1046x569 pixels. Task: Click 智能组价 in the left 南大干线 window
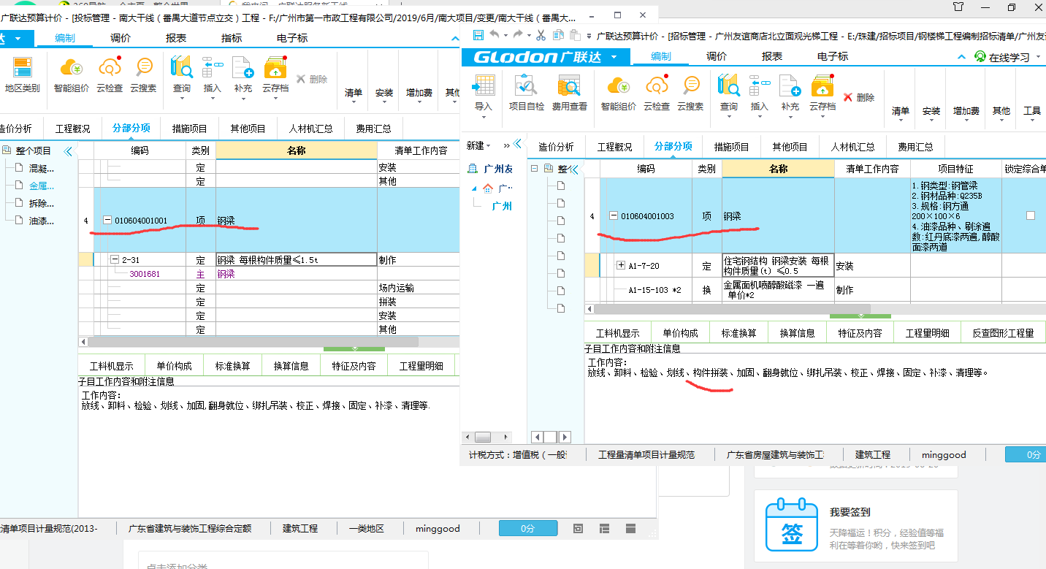(x=72, y=75)
